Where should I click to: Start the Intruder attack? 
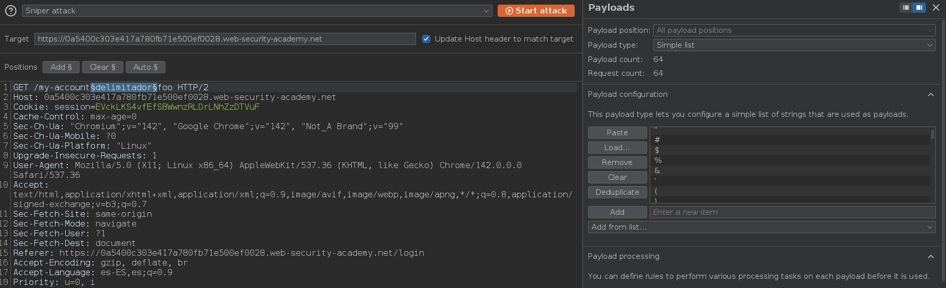(536, 11)
